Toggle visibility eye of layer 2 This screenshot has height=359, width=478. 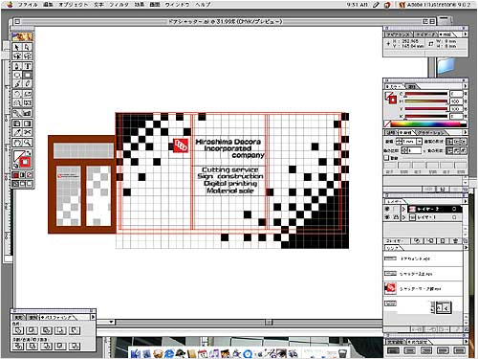(x=387, y=209)
